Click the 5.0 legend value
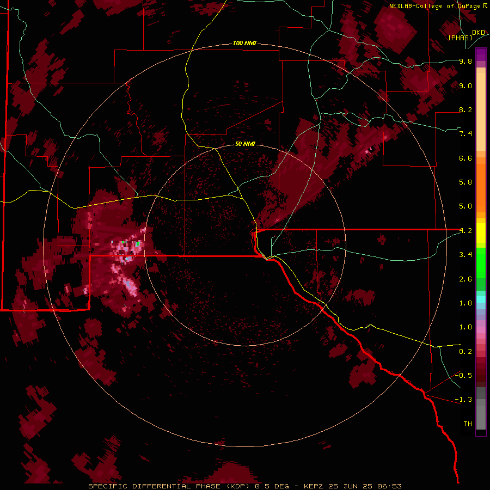Viewport: 490px width, 490px height. tap(465, 206)
